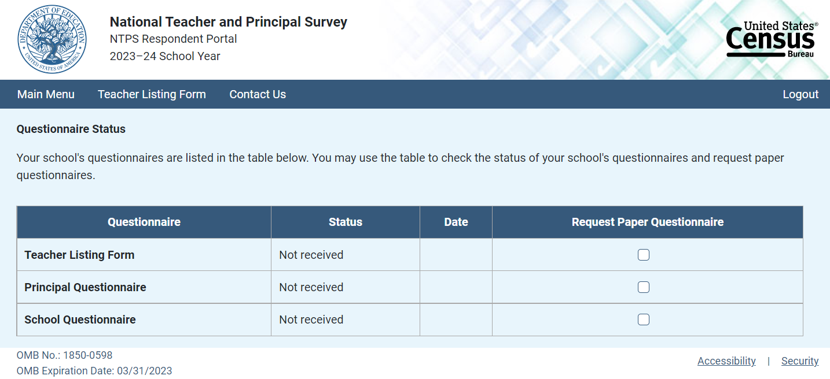830x379 pixels.
Task: Click the Request Paper Questionnaire column header
Action: tap(648, 222)
